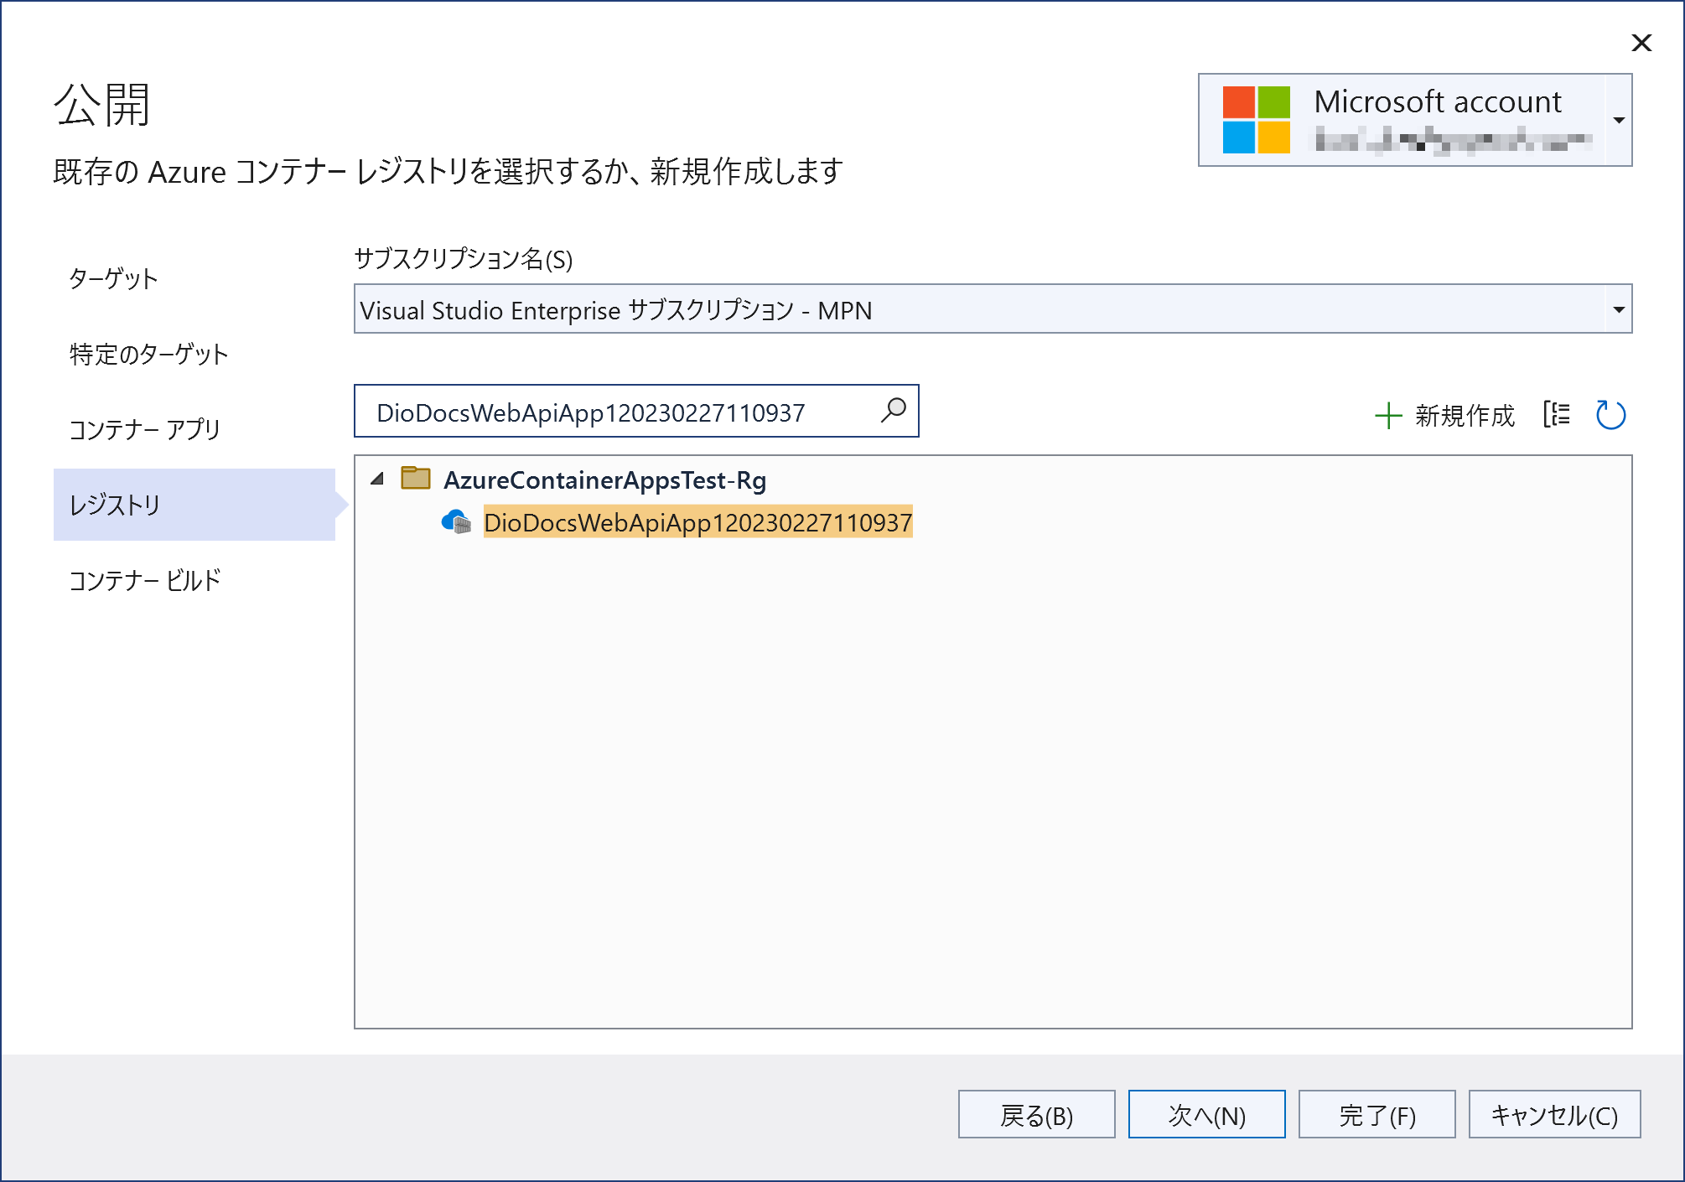The width and height of the screenshot is (1685, 1182).
Task: Go to the コンテナー ビルド step
Action: [x=144, y=580]
